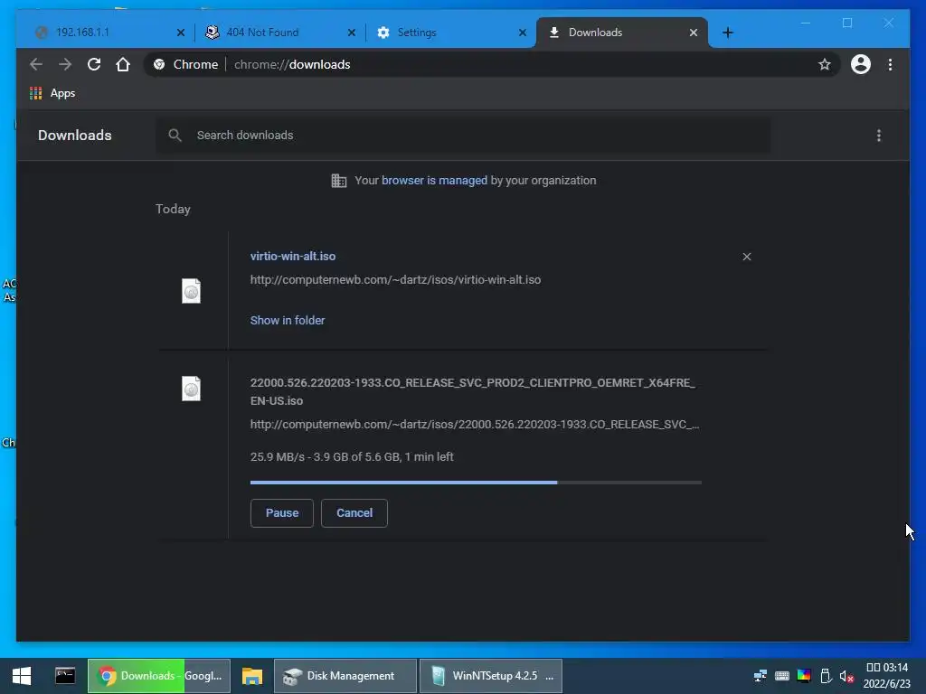Close the Downloads tab
Viewport: 926px width, 694px height.
pyautogui.click(x=694, y=33)
